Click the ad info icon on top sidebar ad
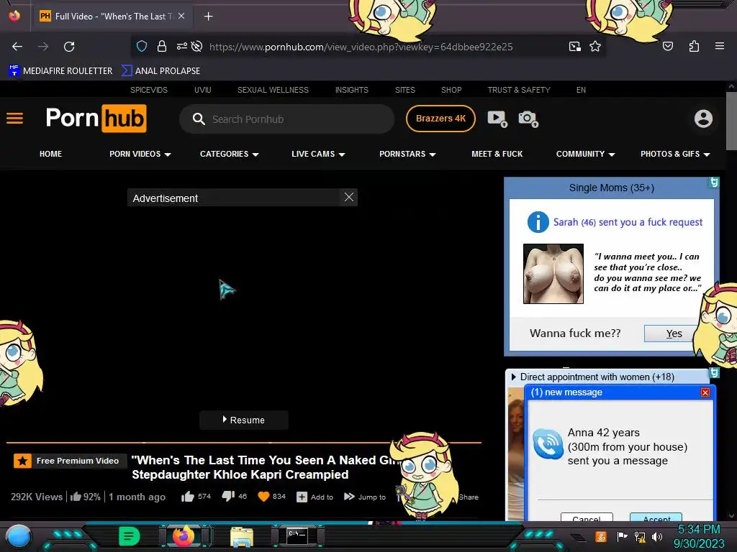Screen dimensions: 737x552 pos(714,182)
